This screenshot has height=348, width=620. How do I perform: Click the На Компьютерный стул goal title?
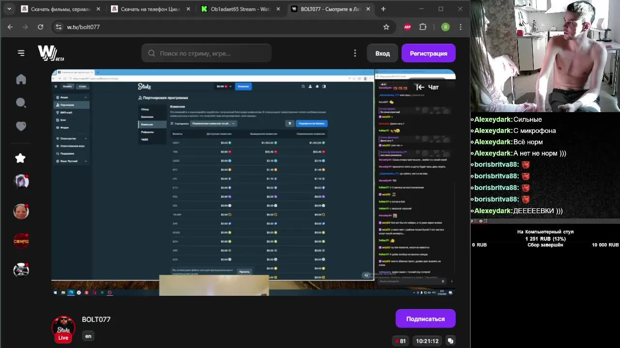click(545, 232)
